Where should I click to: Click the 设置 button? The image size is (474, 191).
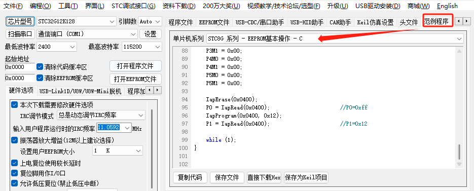coord(150,34)
